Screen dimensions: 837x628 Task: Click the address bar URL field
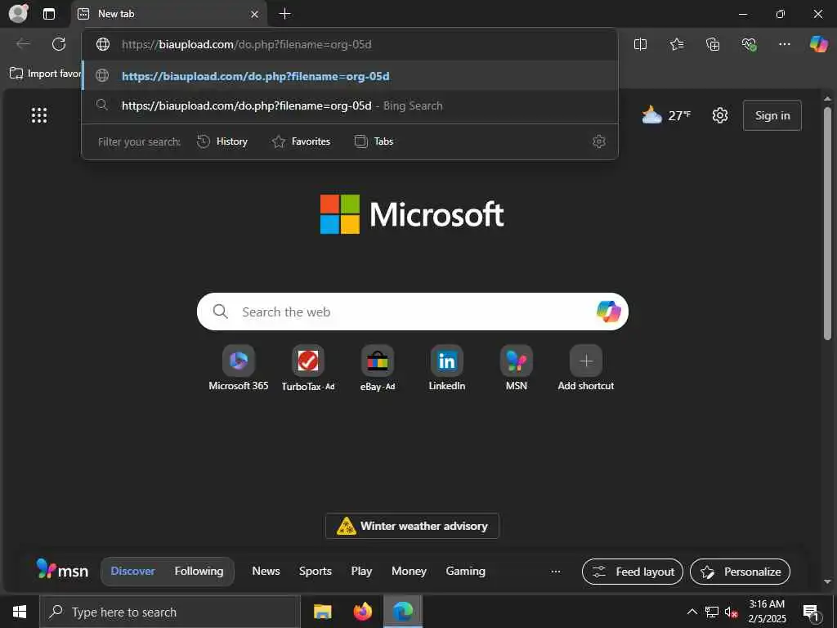click(350, 44)
